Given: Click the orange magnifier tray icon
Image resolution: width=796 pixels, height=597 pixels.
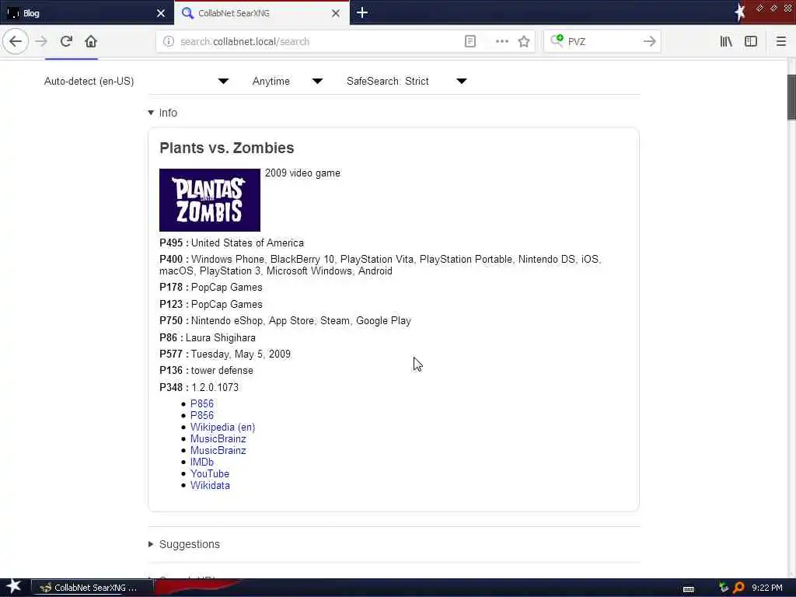Looking at the screenshot, I should point(738,588).
